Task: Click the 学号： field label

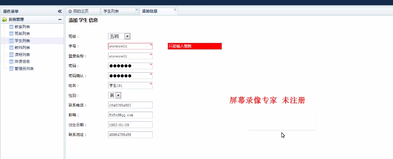Action: coord(74,46)
